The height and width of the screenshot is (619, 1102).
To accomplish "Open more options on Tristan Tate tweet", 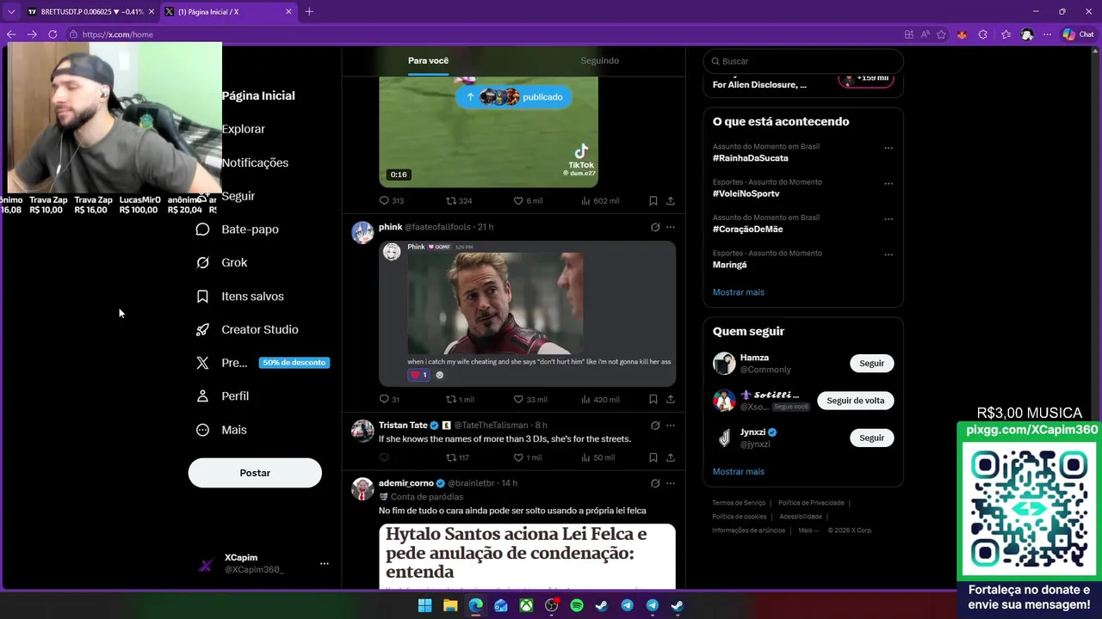I will click(x=671, y=426).
